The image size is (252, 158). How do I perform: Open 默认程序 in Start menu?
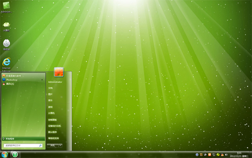coord(52,132)
